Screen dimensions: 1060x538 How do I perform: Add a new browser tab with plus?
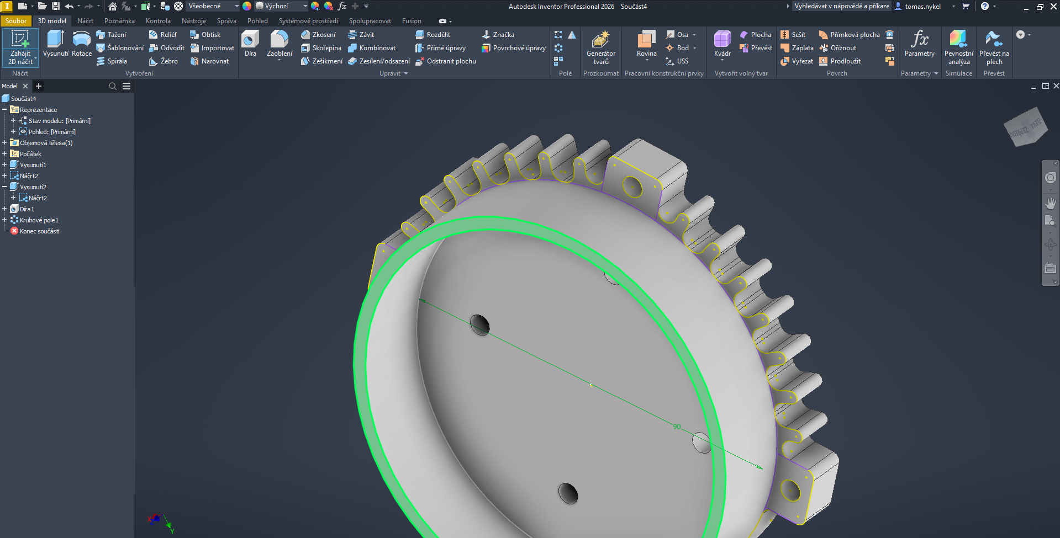tap(39, 86)
